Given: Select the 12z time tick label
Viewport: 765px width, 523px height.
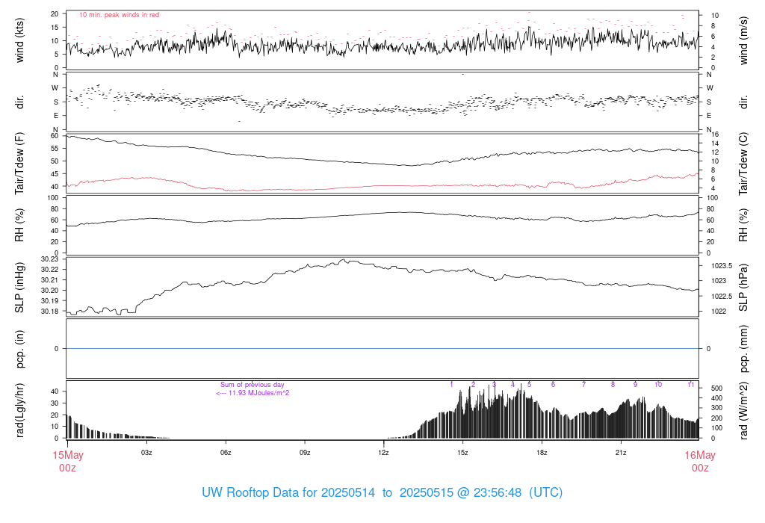Looking at the screenshot, I should [383, 453].
